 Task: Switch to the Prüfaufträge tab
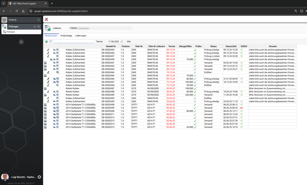(x=67, y=36)
